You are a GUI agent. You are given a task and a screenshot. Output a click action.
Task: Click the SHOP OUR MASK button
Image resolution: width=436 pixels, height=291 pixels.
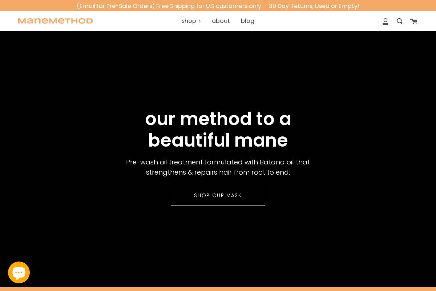[x=218, y=196]
